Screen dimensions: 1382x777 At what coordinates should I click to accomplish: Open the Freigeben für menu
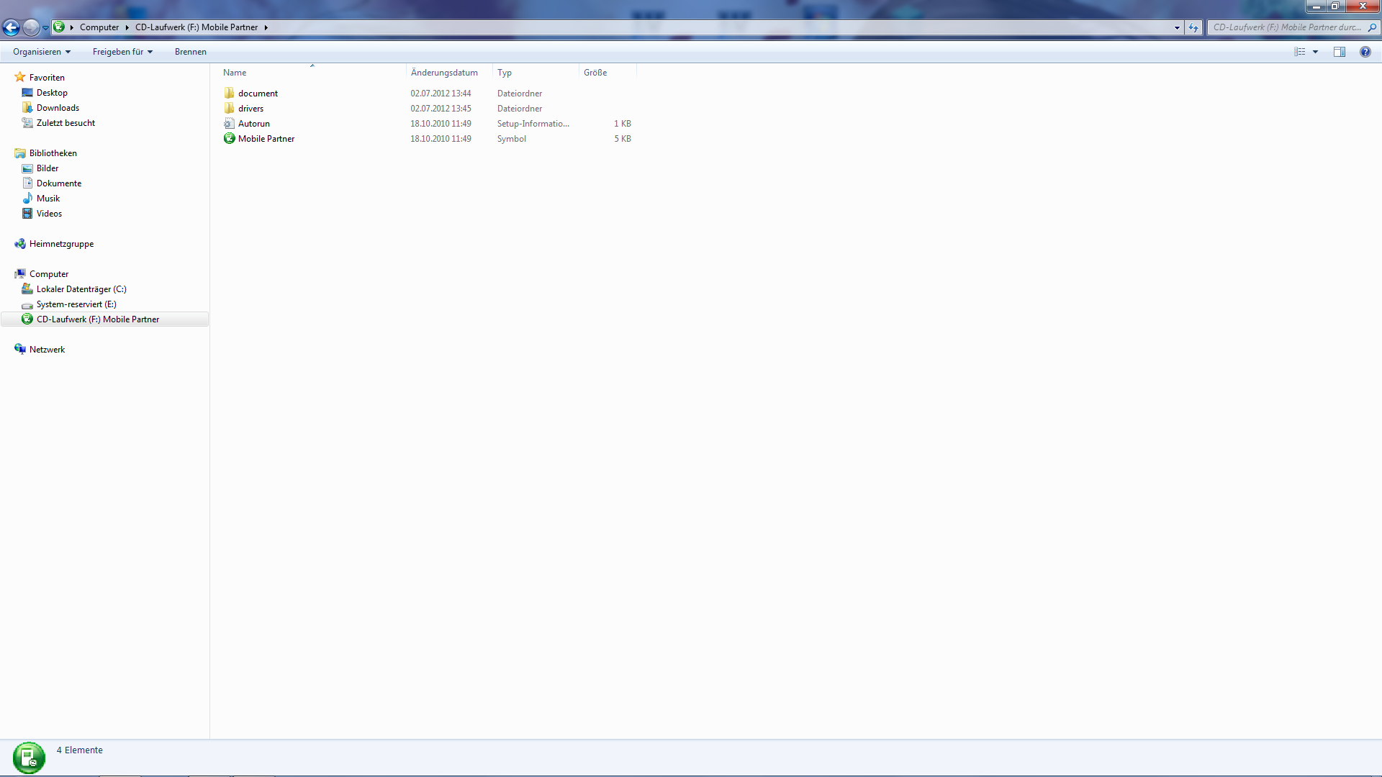(122, 52)
